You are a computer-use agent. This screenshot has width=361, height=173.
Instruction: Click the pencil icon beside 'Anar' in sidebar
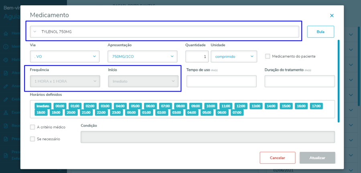[6, 86]
